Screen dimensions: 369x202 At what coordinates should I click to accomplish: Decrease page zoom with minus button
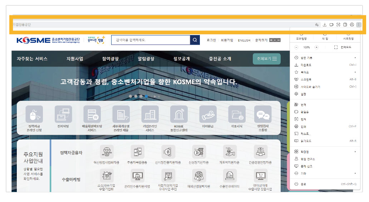tap(296, 47)
